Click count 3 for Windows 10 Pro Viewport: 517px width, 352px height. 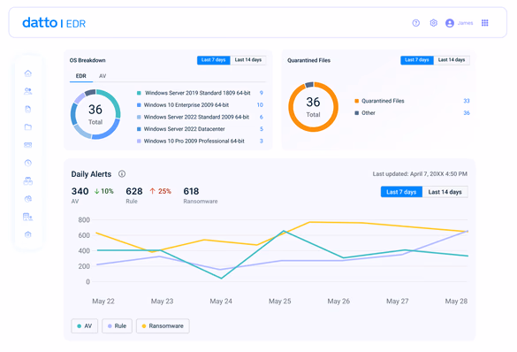(x=261, y=142)
